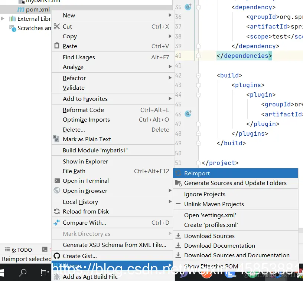Click the gutter bean icon on line 46

[x=188, y=113]
